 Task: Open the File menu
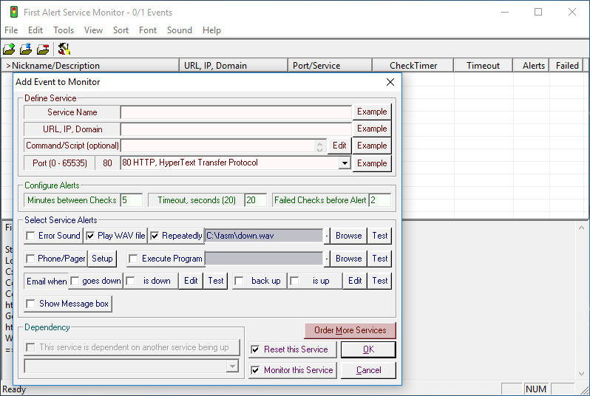pyautogui.click(x=11, y=30)
